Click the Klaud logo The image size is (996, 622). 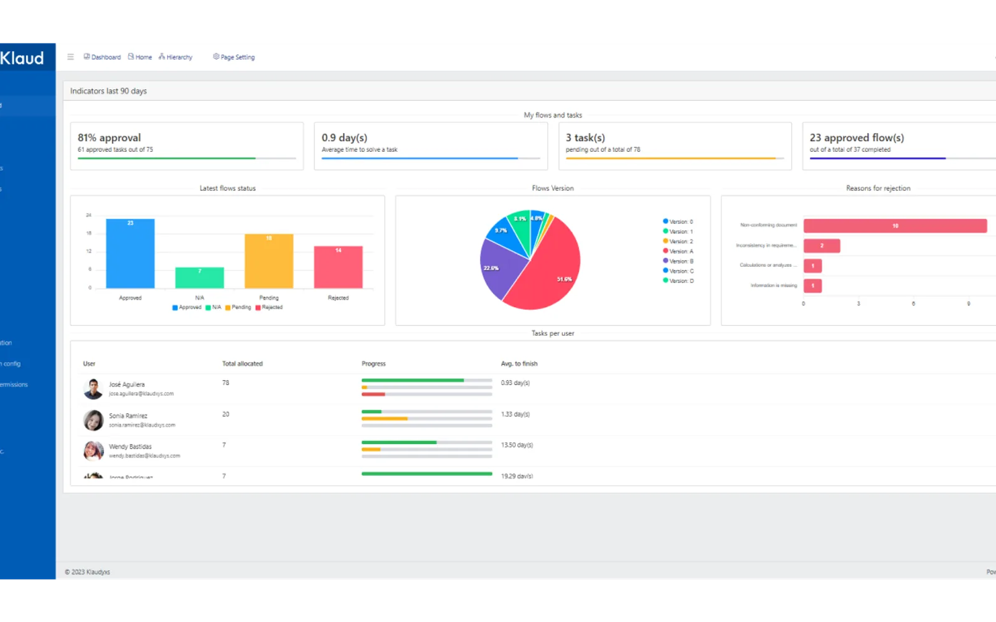[x=22, y=58]
